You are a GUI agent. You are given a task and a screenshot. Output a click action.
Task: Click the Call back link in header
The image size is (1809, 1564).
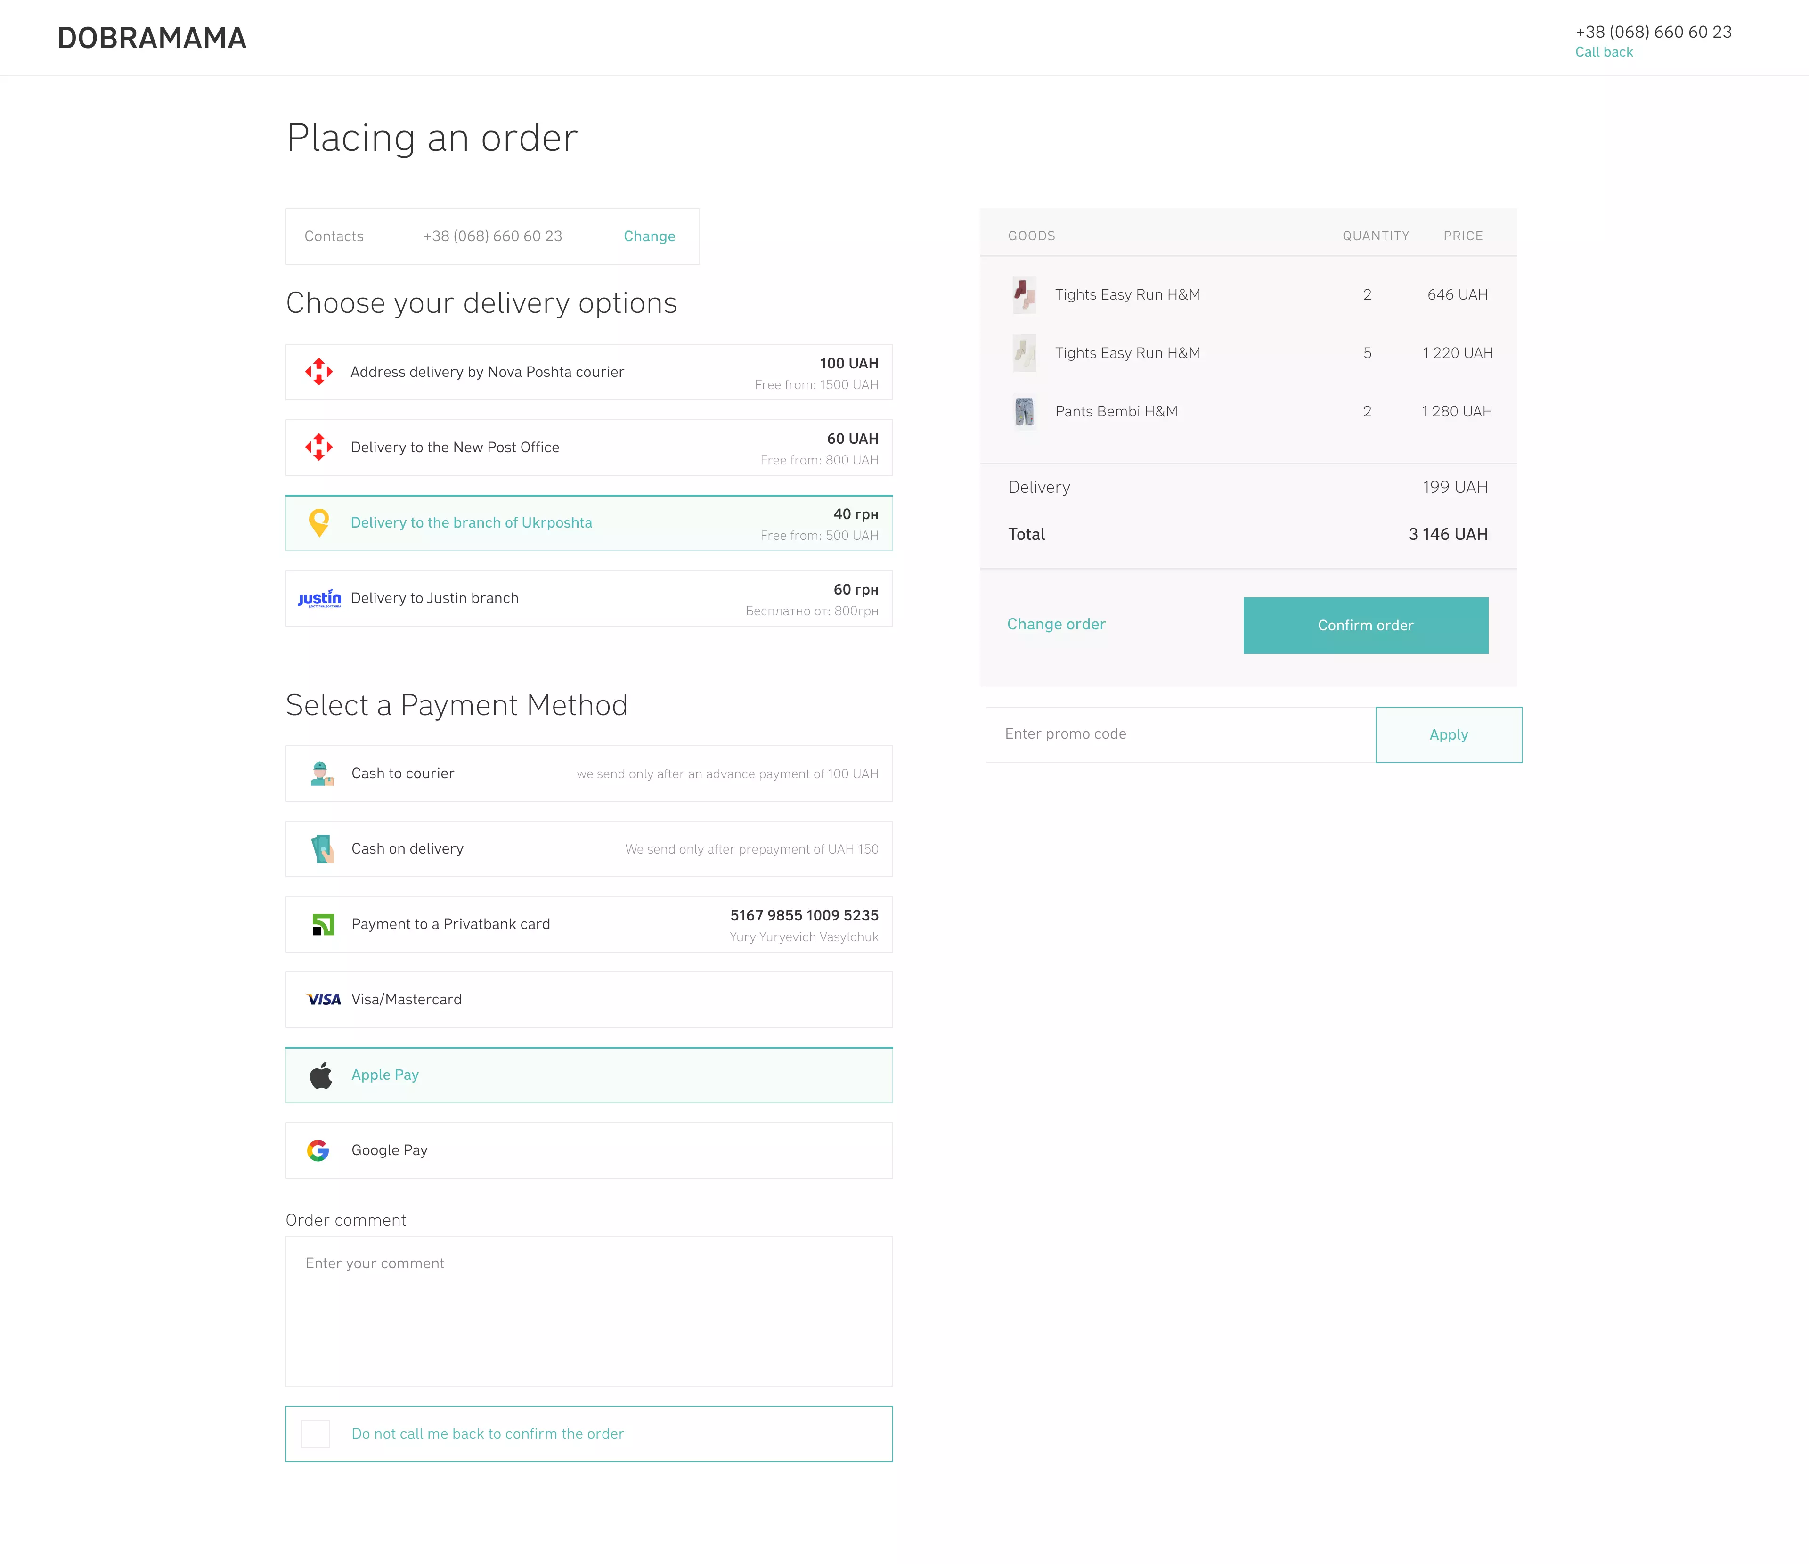(1603, 52)
